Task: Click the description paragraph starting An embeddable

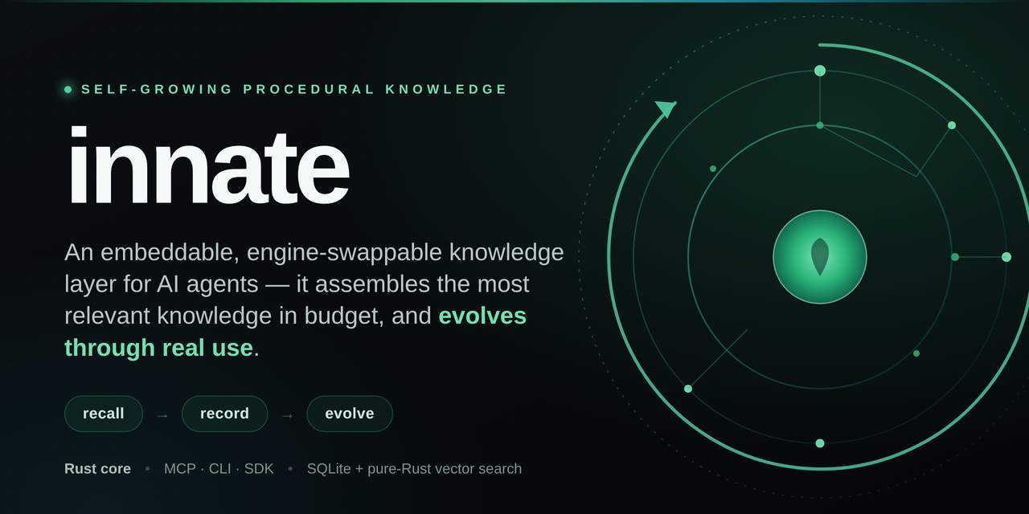Action: pyautogui.click(x=314, y=300)
